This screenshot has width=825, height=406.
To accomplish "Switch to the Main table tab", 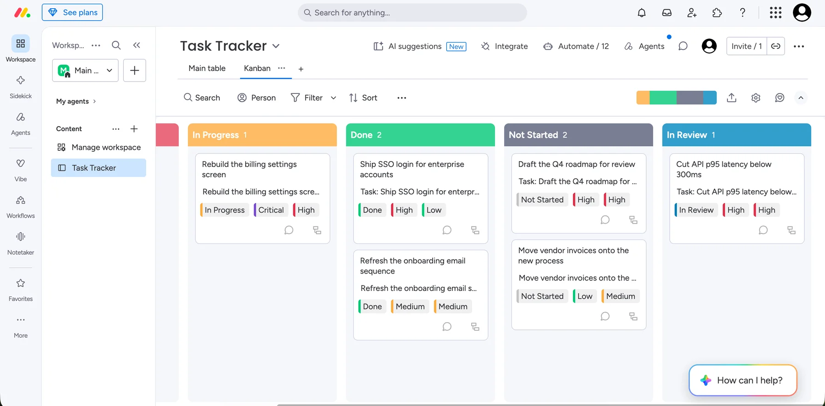I will 207,68.
